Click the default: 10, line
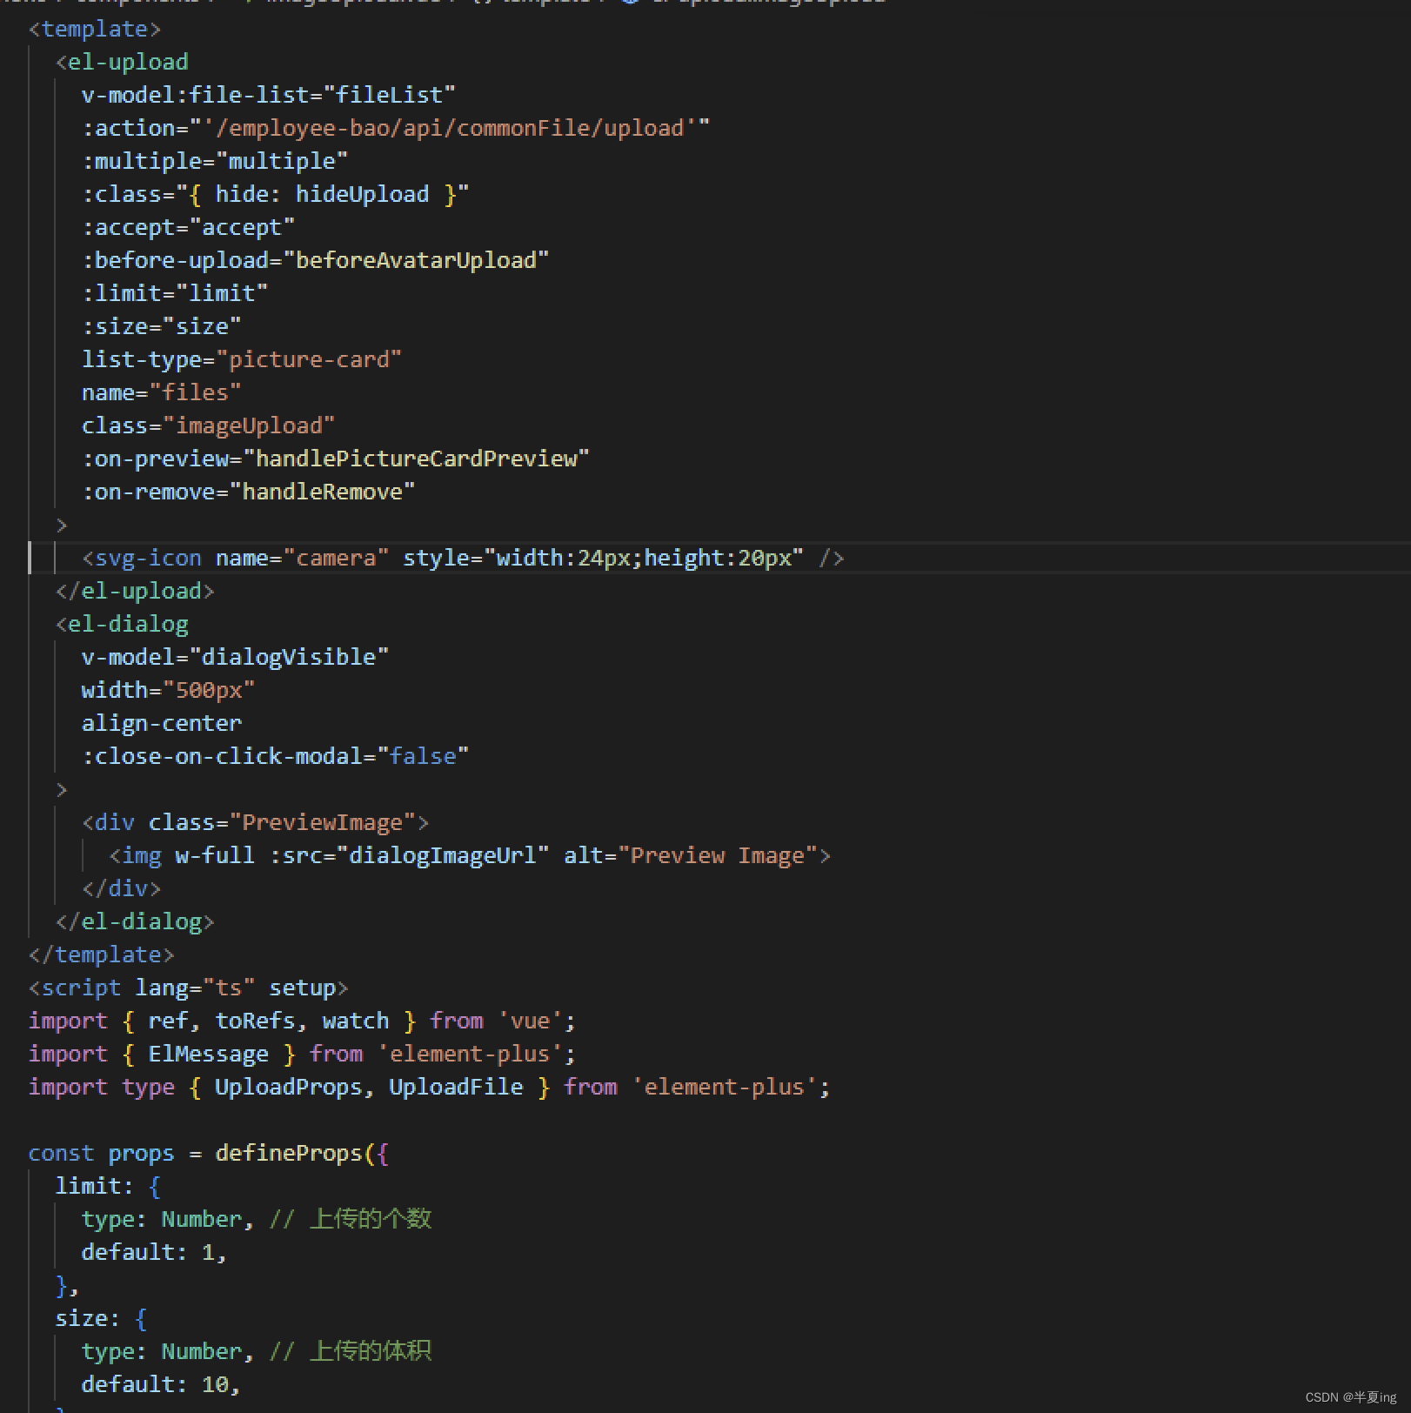1411x1413 pixels. pyautogui.click(x=162, y=1384)
